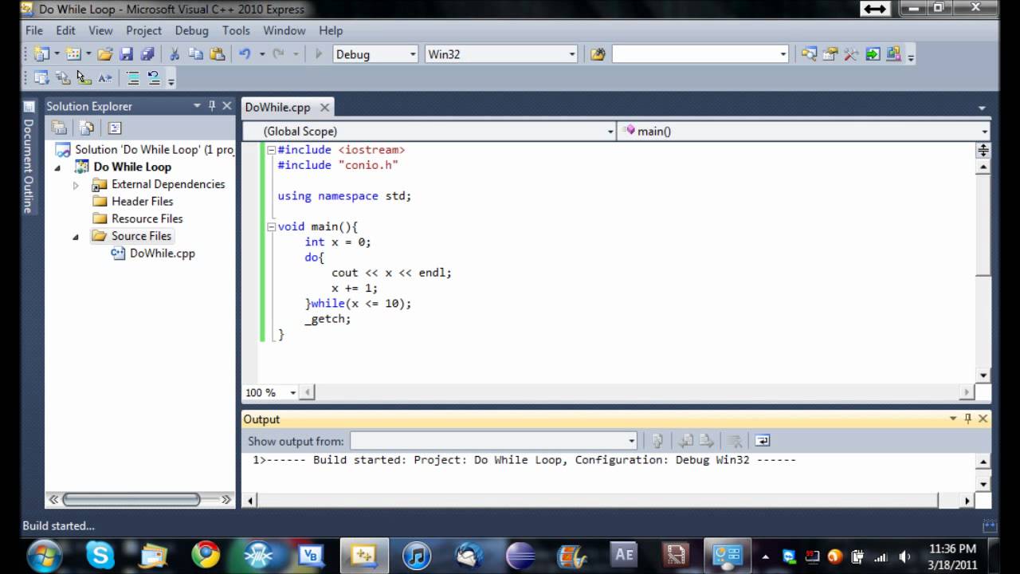Close the DoWhile.cpp tab using its X
The width and height of the screenshot is (1020, 574).
324,107
